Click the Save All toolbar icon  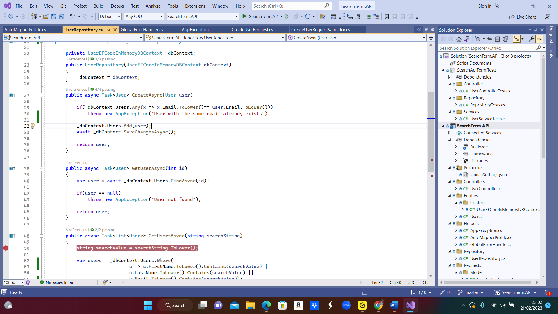[x=62, y=17]
